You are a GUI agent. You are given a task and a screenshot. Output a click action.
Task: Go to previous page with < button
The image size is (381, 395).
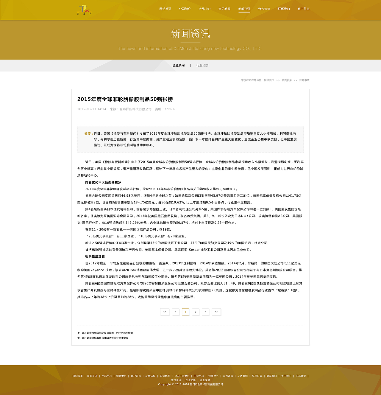176,312
